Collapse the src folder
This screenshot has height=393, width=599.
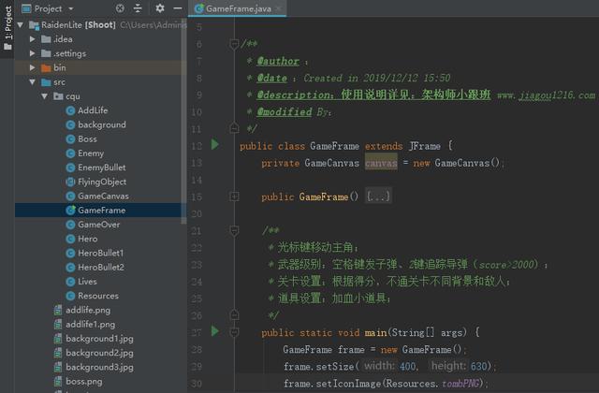(33, 82)
